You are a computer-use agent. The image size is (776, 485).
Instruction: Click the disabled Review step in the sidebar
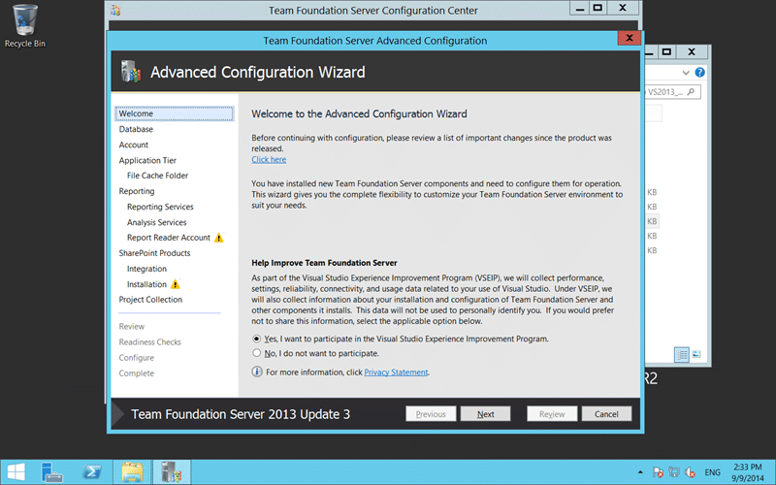click(132, 327)
